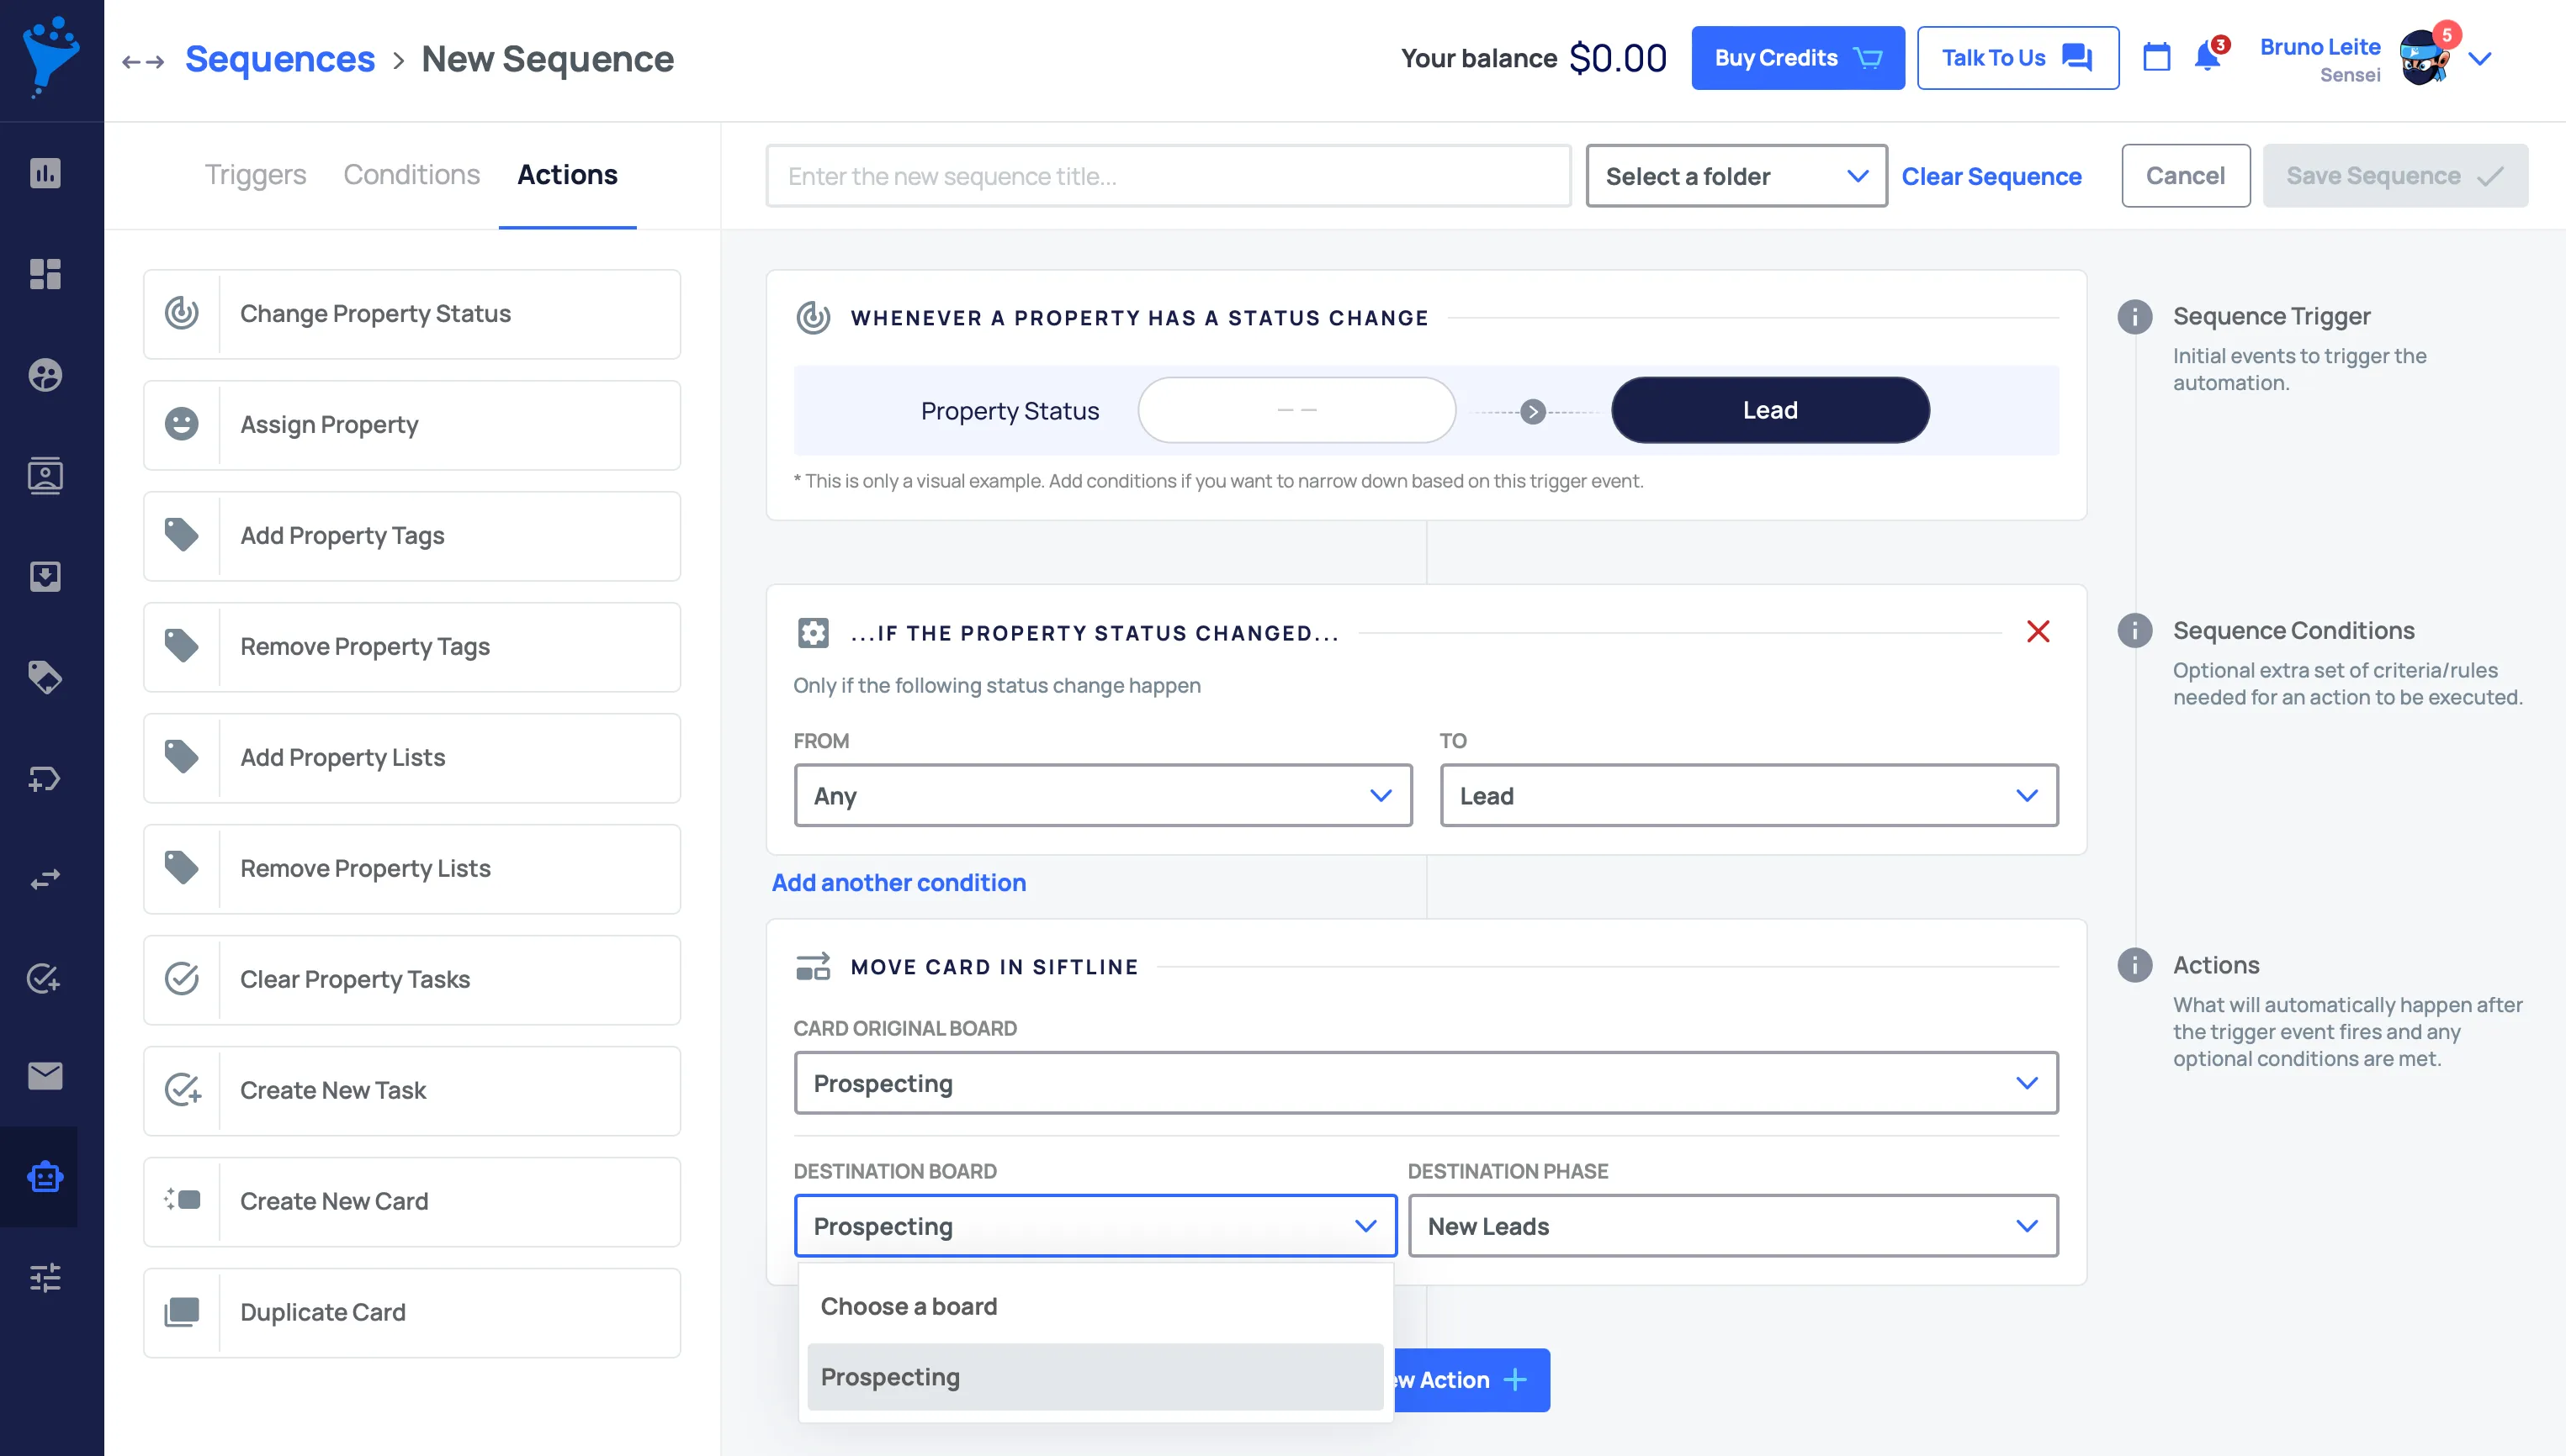Switch to the Conditions tab
This screenshot has height=1456, width=2566.
pyautogui.click(x=411, y=175)
